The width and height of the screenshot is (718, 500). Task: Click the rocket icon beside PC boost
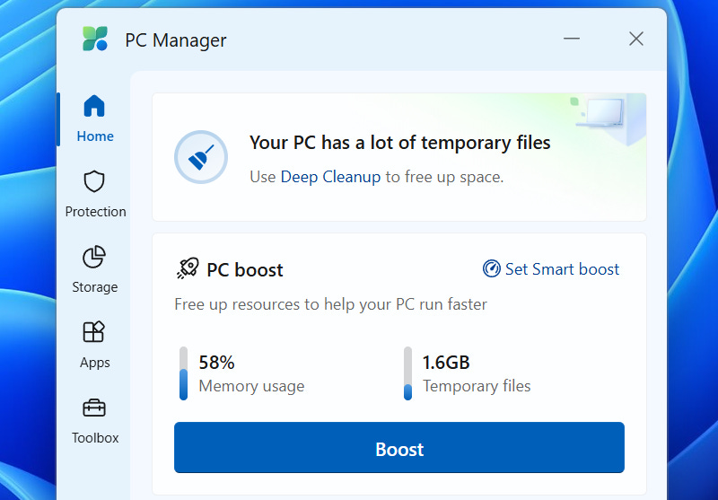point(188,268)
